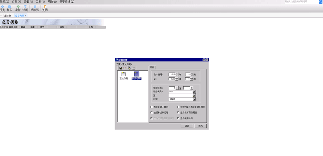
Task: Close the 总分类账 tab with its X
Action: [x=26, y=16]
